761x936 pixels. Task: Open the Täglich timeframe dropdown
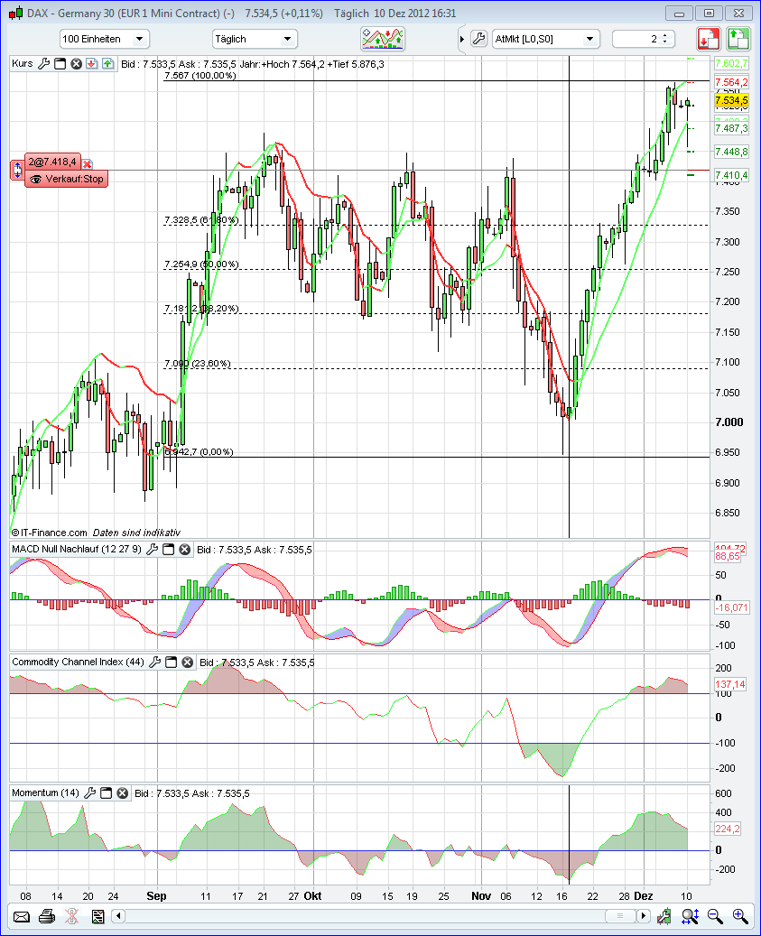coord(255,39)
